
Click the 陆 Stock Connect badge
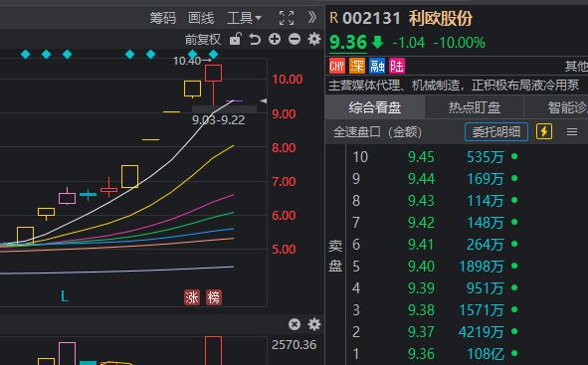point(397,67)
